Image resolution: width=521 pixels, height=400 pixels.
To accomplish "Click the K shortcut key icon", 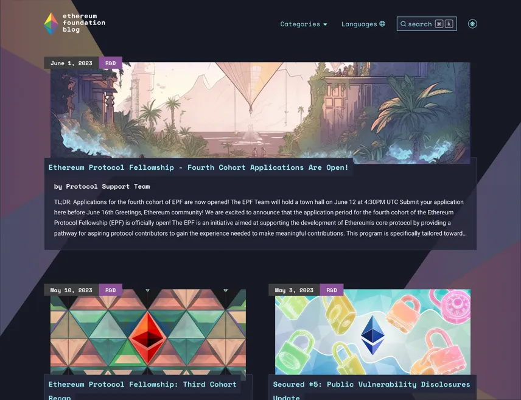I will (449, 24).
